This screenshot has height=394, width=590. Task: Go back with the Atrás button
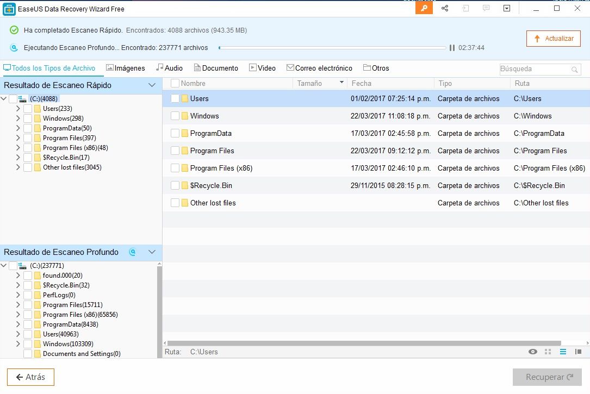click(x=30, y=377)
